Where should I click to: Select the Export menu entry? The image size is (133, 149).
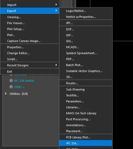coord(30,11)
